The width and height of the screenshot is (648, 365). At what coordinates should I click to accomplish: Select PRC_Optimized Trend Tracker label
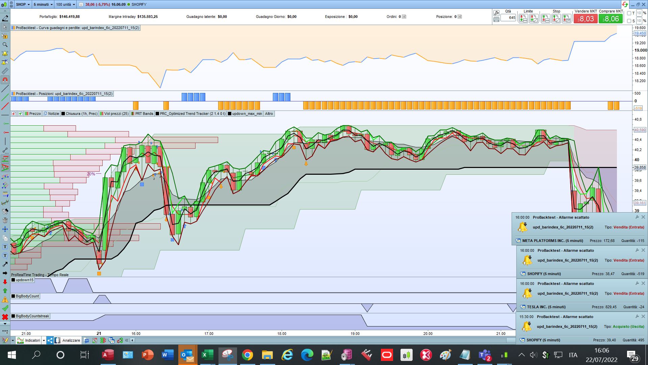tap(191, 114)
